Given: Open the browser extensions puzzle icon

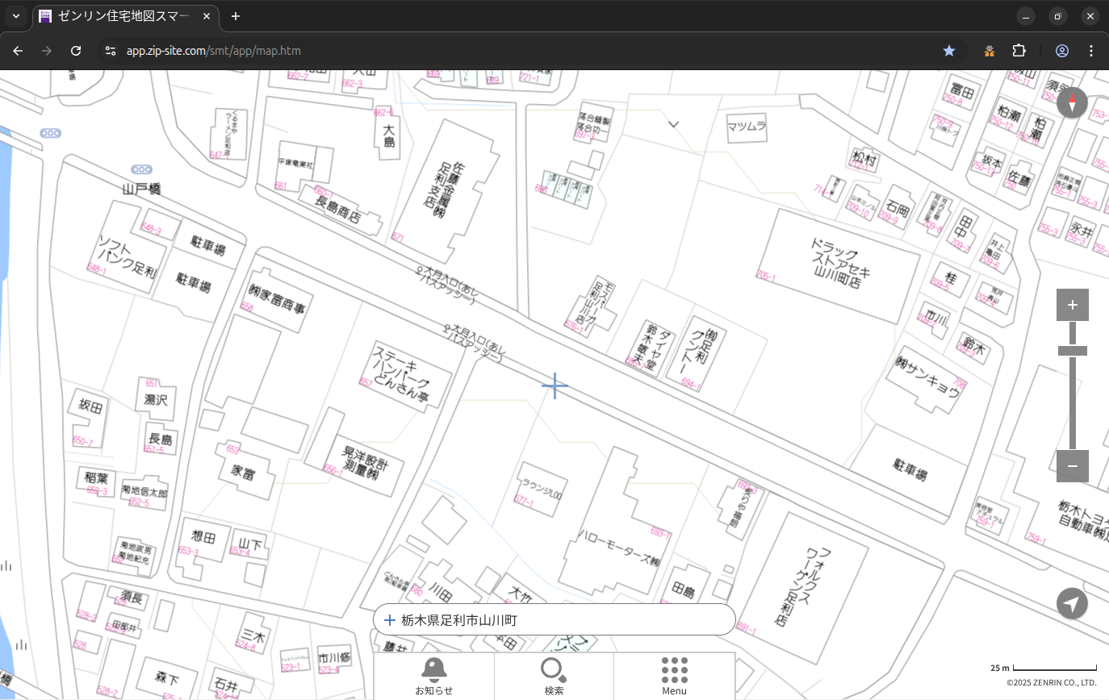Looking at the screenshot, I should [1019, 51].
